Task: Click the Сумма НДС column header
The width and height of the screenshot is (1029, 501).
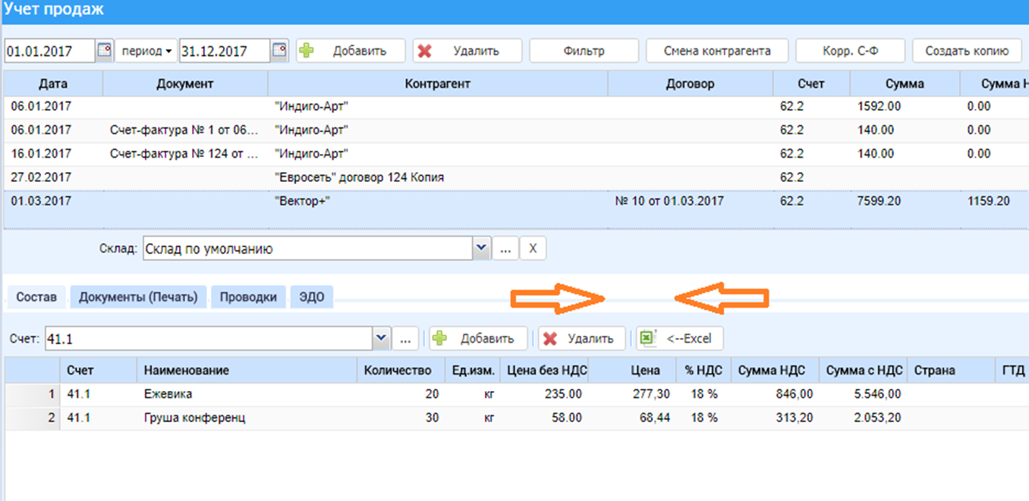Action: pyautogui.click(x=776, y=371)
